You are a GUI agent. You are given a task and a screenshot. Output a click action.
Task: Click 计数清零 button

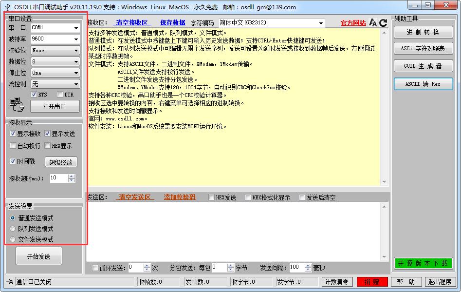point(337,282)
